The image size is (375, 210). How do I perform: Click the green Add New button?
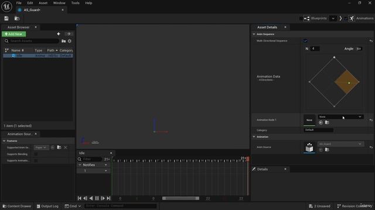[14, 34]
